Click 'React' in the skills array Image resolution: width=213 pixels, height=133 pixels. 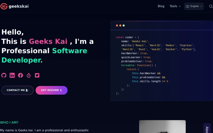(x=140, y=45)
